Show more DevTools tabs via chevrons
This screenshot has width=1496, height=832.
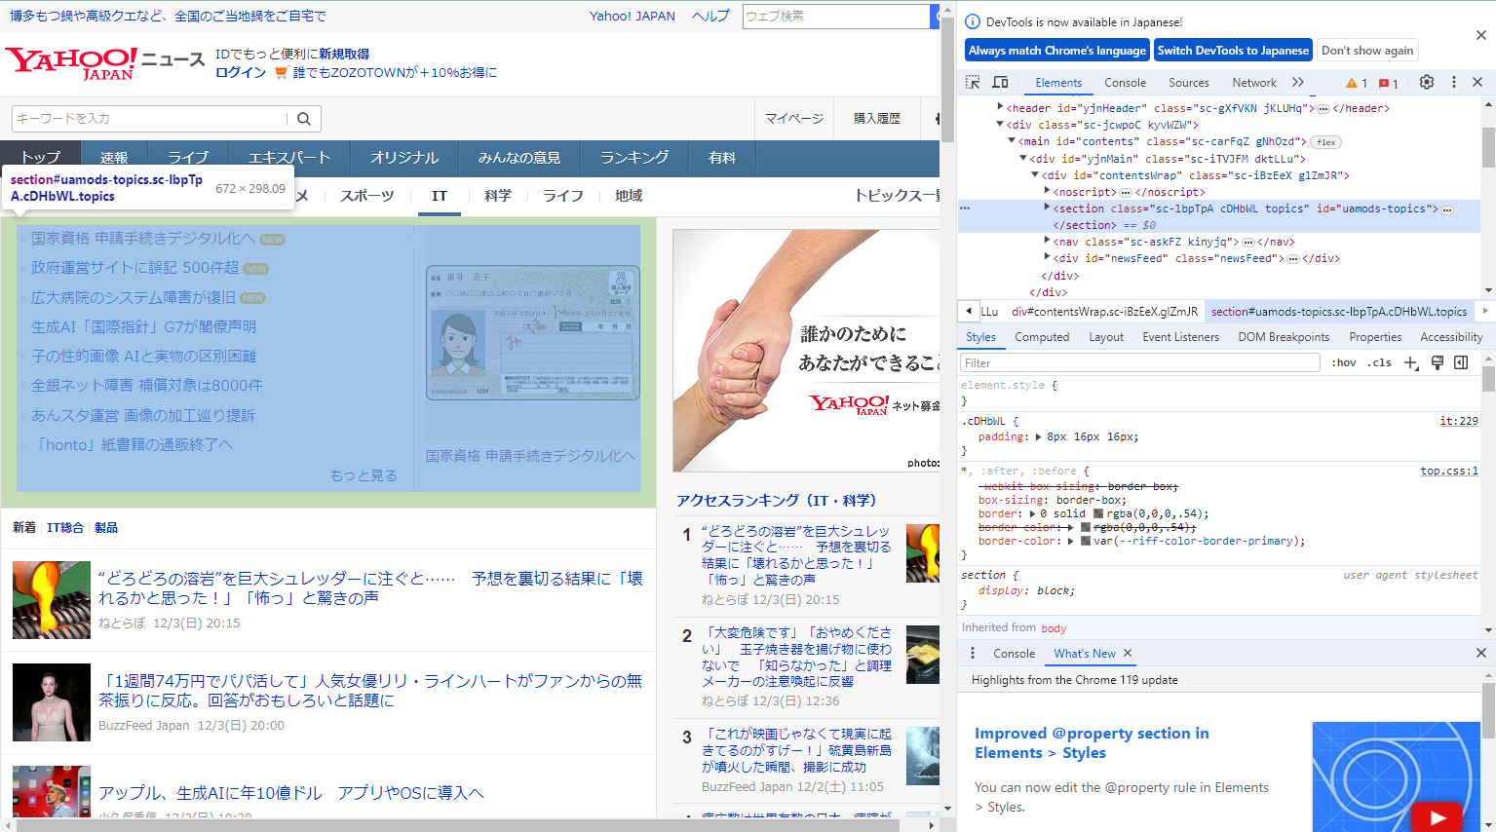point(1297,83)
